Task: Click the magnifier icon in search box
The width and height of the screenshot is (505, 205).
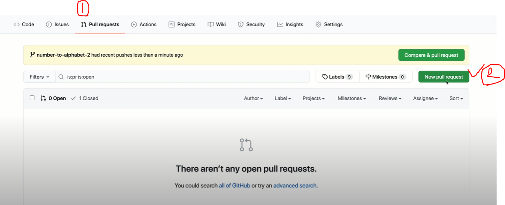Action: (x=61, y=77)
